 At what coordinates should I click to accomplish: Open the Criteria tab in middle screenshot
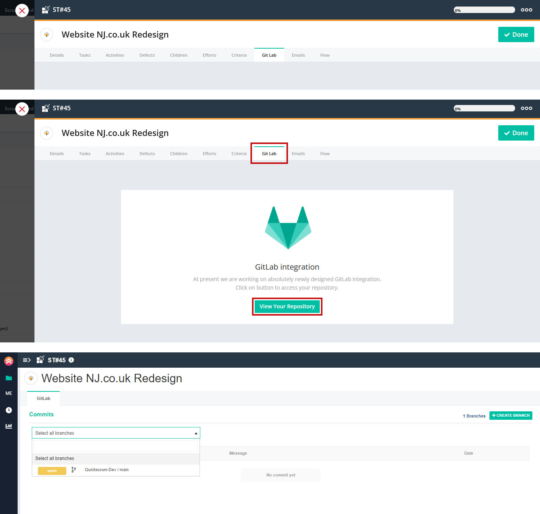[x=239, y=154]
